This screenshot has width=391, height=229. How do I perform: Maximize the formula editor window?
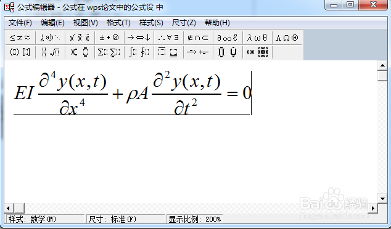pyautogui.click(x=350, y=5)
